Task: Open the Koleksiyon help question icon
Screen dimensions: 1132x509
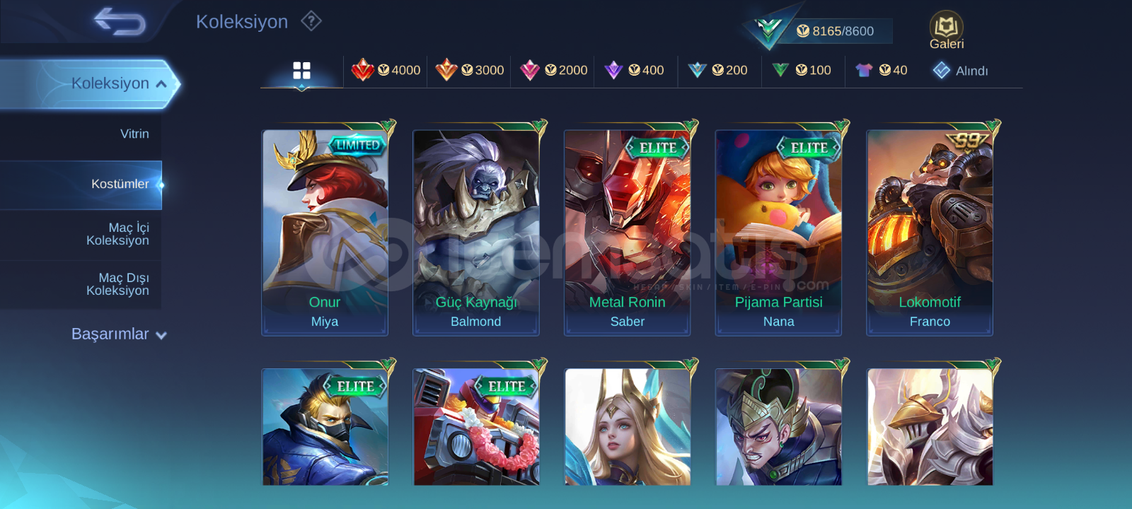Action: tap(311, 21)
